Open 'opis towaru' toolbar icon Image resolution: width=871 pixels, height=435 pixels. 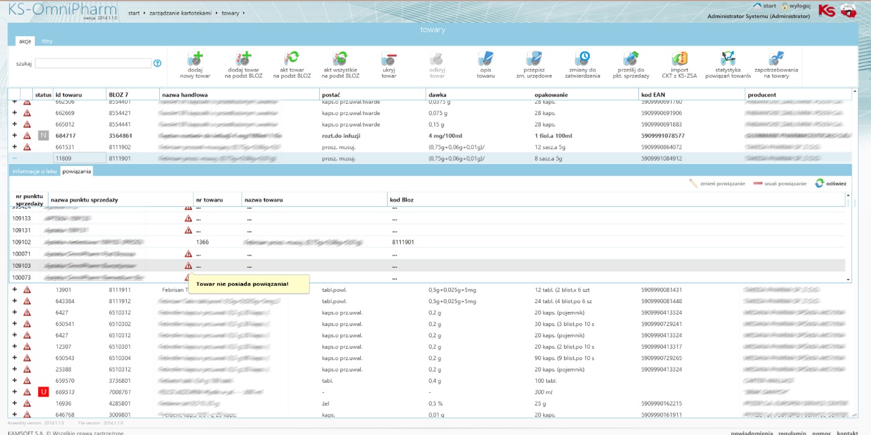click(x=485, y=59)
